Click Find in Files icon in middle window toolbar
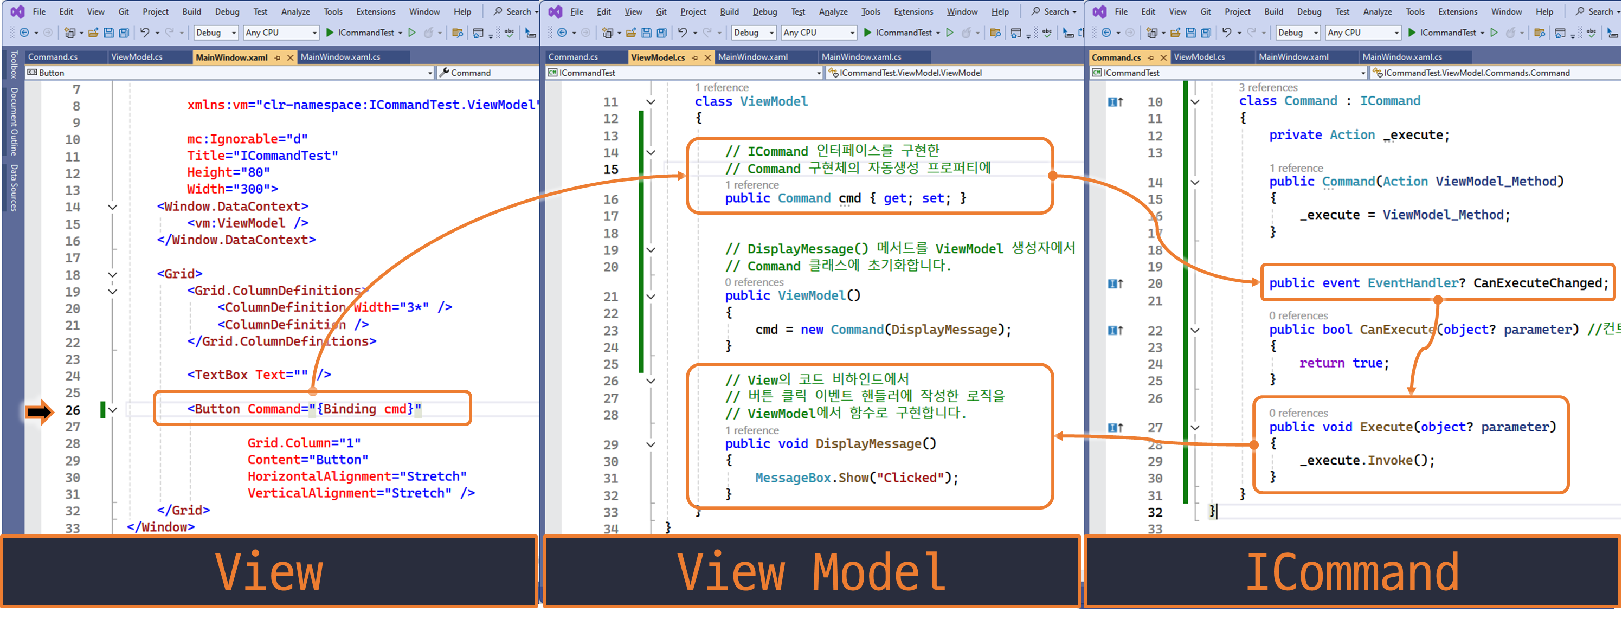Screen dimensions: 1622x638 coord(995,33)
